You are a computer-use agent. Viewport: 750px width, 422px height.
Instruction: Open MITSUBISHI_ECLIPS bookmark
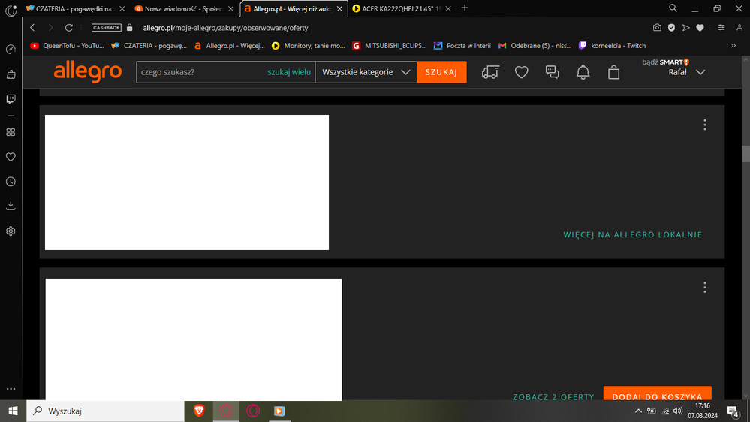click(x=390, y=46)
